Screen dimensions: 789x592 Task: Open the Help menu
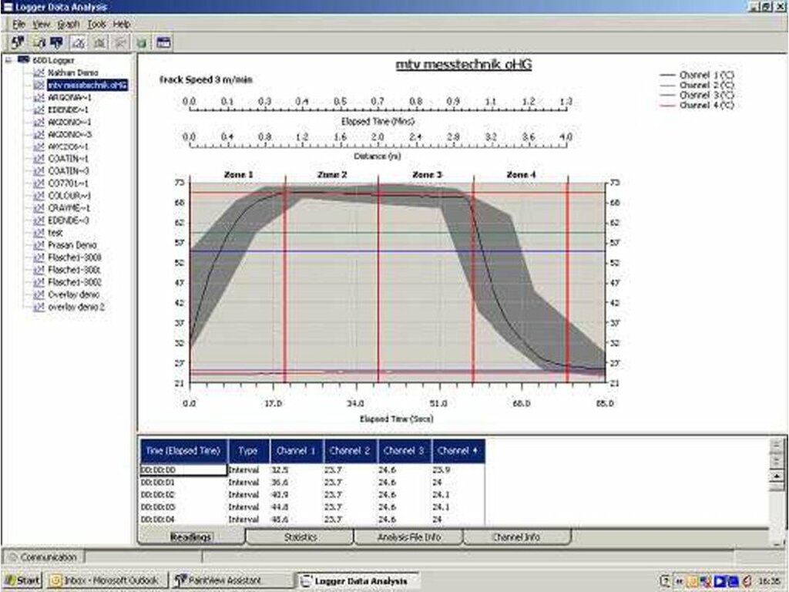pos(121,24)
